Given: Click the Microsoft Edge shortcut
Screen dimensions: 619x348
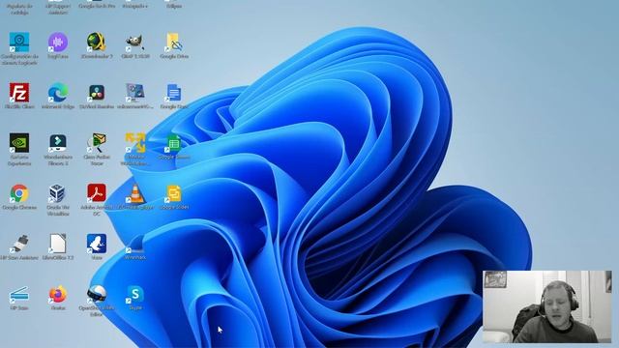Looking at the screenshot, I should point(58,93).
